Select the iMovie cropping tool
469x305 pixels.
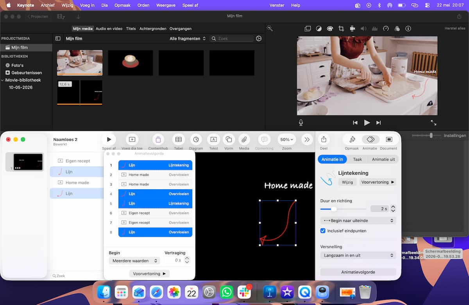point(341,29)
